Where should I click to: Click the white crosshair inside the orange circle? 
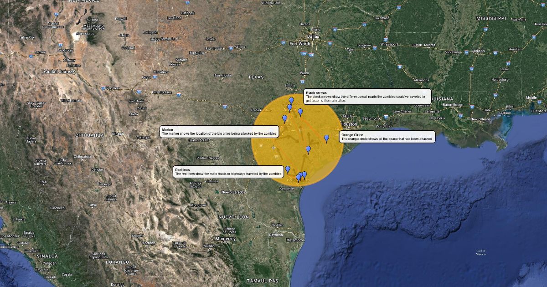(x=274, y=148)
